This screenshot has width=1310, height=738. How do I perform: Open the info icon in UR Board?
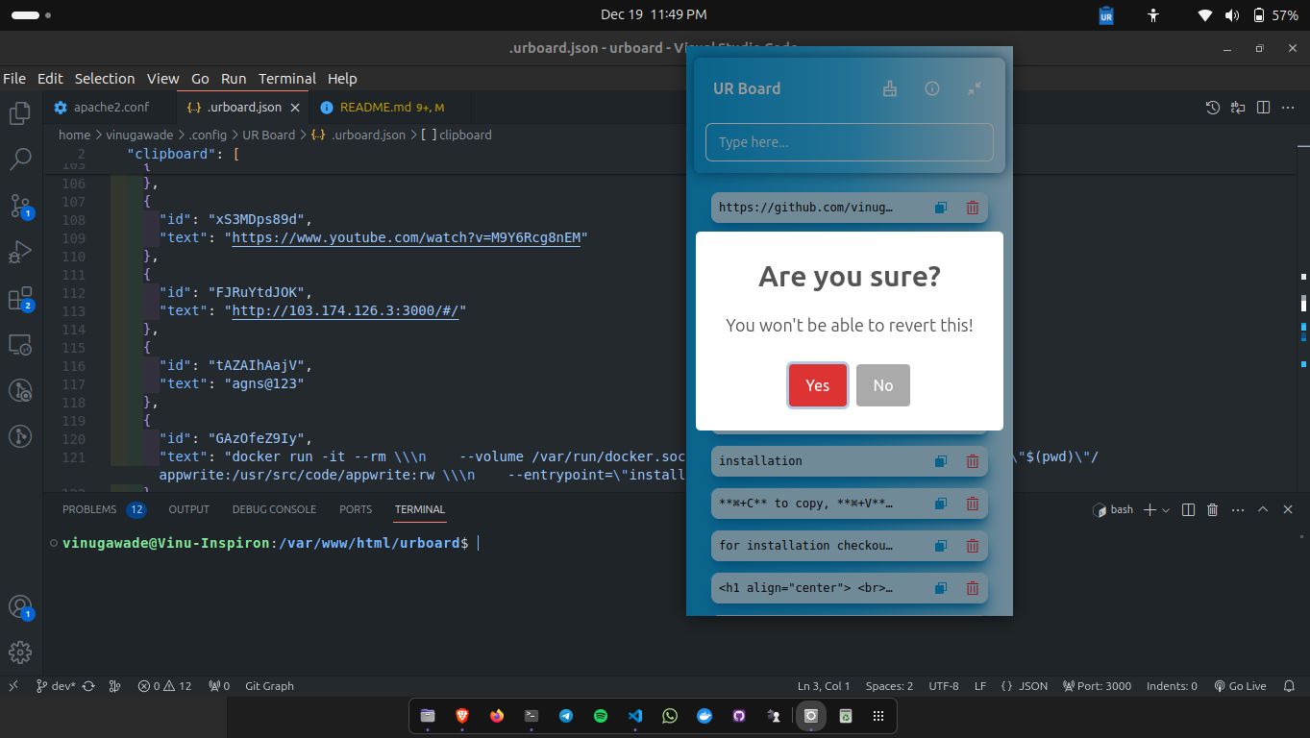pyautogui.click(x=931, y=87)
